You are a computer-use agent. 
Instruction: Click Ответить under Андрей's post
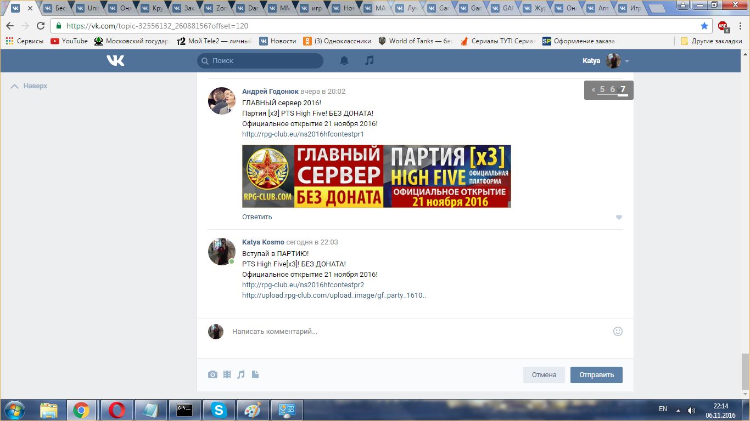[x=257, y=217]
